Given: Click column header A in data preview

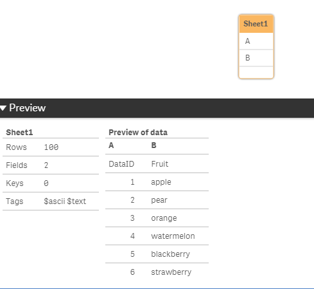Looking at the screenshot, I should pos(111,145).
